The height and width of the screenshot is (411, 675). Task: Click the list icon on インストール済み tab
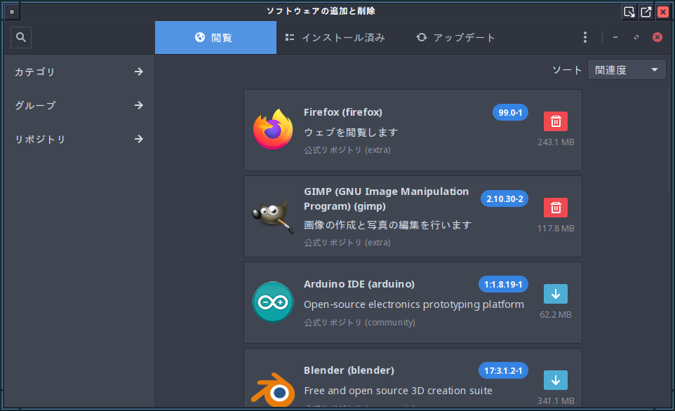(x=290, y=37)
